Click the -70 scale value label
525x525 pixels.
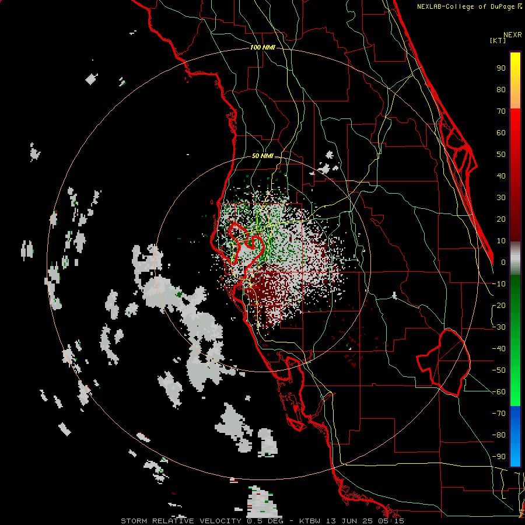coord(499,414)
